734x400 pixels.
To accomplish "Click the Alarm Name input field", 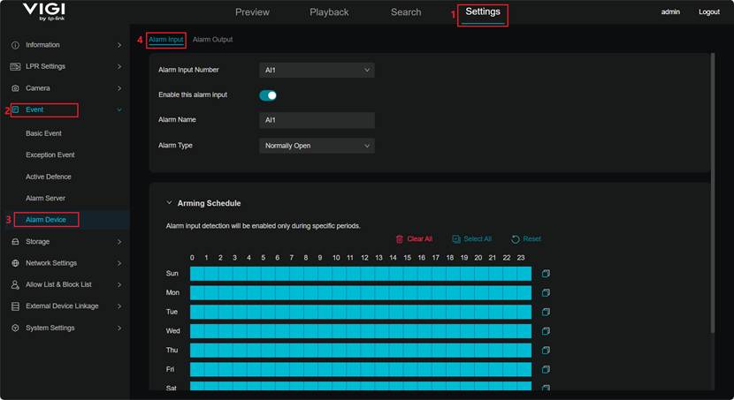I will coord(317,120).
